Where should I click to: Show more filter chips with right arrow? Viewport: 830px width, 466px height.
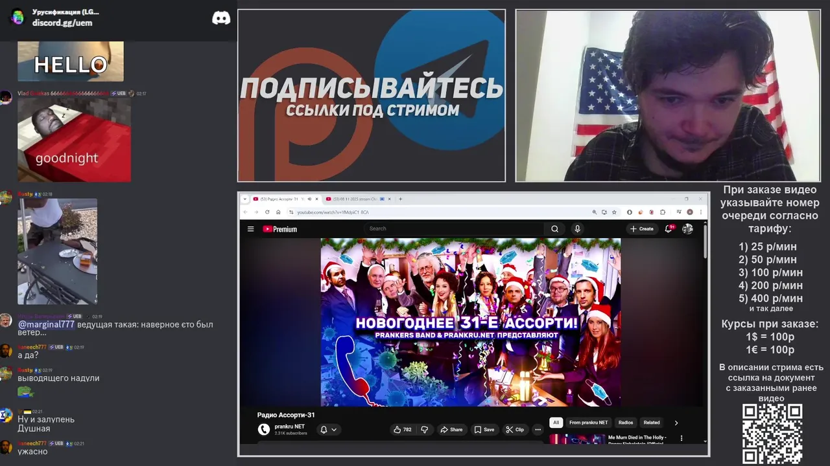676,423
